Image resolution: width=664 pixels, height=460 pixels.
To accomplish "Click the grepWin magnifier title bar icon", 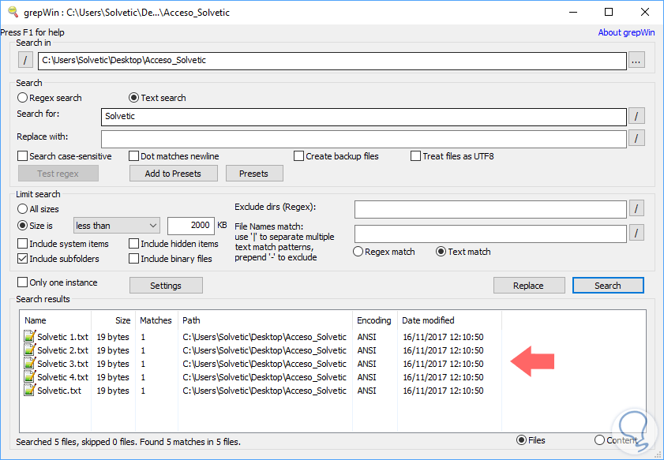I will pyautogui.click(x=13, y=13).
